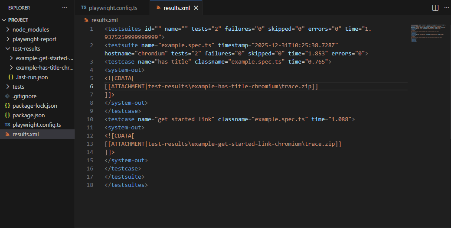The image size is (451, 228).
Task: Select results.xml editor tab
Action: tap(176, 8)
